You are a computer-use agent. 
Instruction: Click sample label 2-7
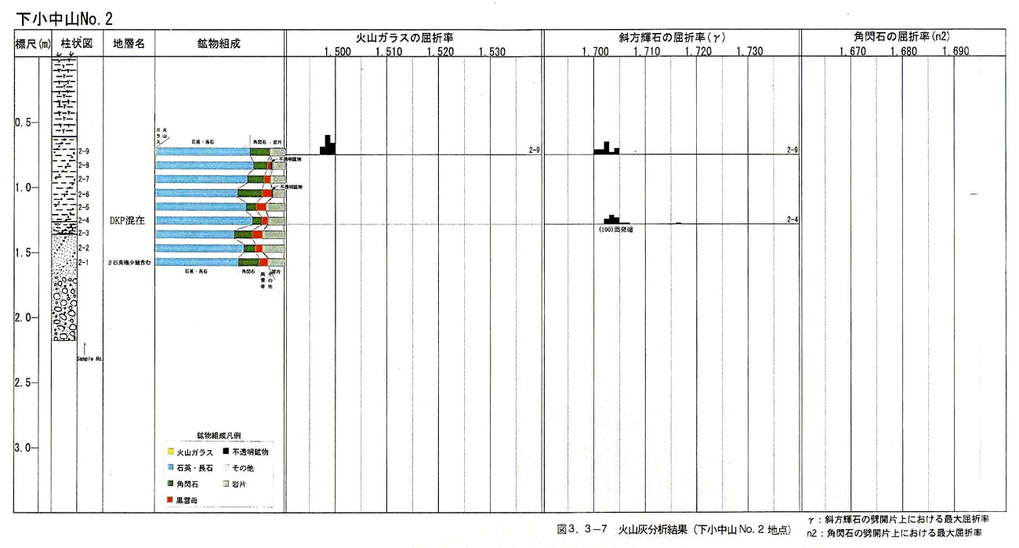(x=84, y=180)
